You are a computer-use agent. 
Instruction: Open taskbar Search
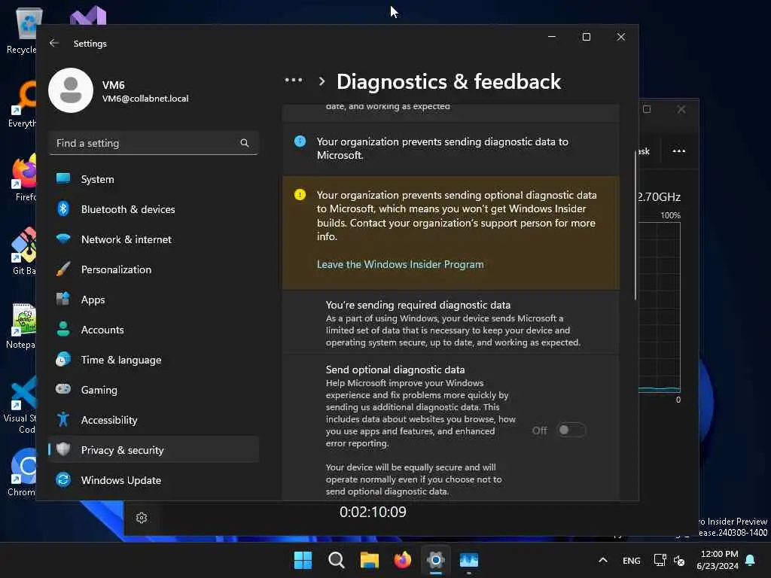pyautogui.click(x=337, y=560)
